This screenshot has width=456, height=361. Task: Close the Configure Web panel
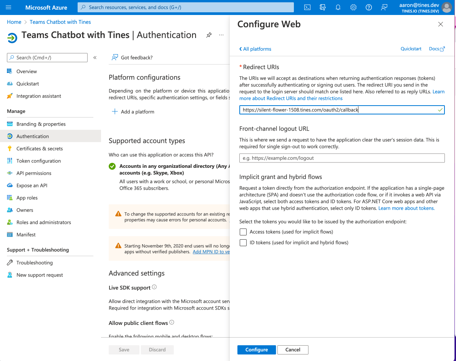[x=441, y=24]
